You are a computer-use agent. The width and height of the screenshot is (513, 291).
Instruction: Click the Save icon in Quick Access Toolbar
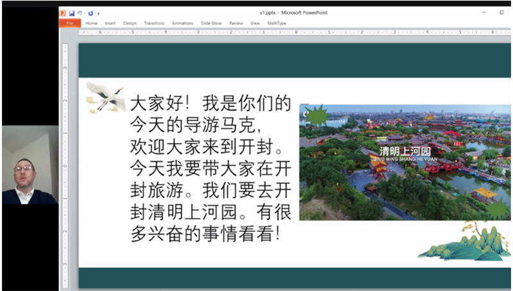[72, 13]
